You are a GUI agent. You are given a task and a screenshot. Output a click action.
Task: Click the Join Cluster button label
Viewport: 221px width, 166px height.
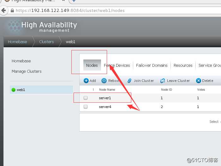tap(144, 81)
